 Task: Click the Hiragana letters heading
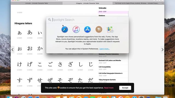23,23
